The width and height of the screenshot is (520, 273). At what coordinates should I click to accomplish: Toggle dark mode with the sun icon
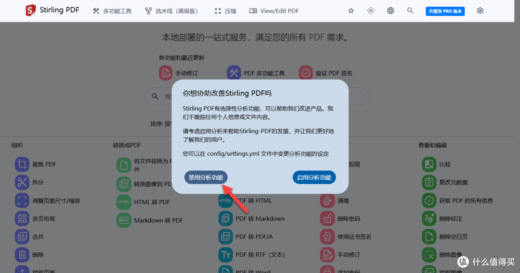pos(371,11)
